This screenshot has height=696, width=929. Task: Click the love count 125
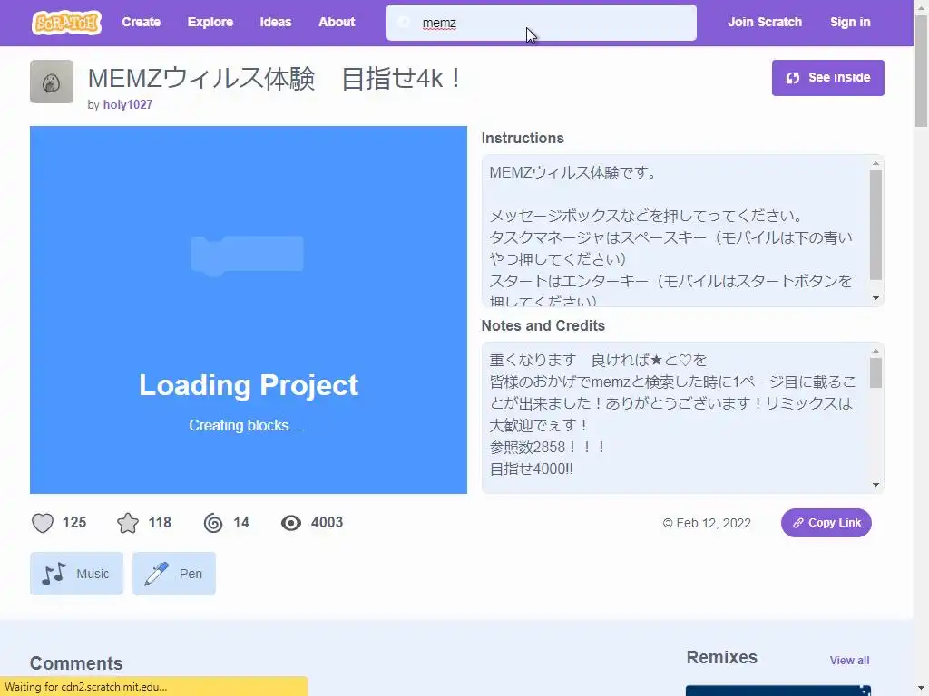74,523
